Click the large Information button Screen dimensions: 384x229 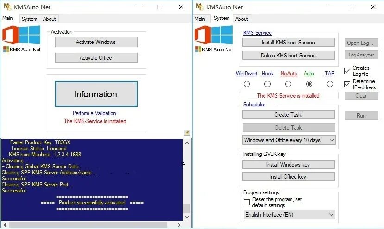click(x=96, y=94)
